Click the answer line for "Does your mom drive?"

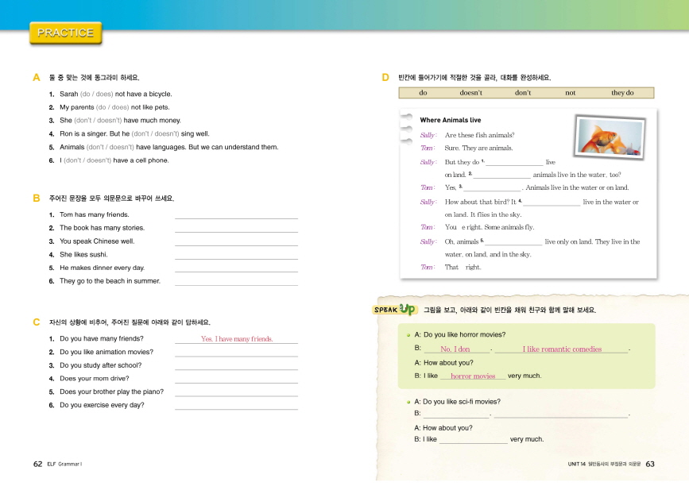tap(236, 379)
